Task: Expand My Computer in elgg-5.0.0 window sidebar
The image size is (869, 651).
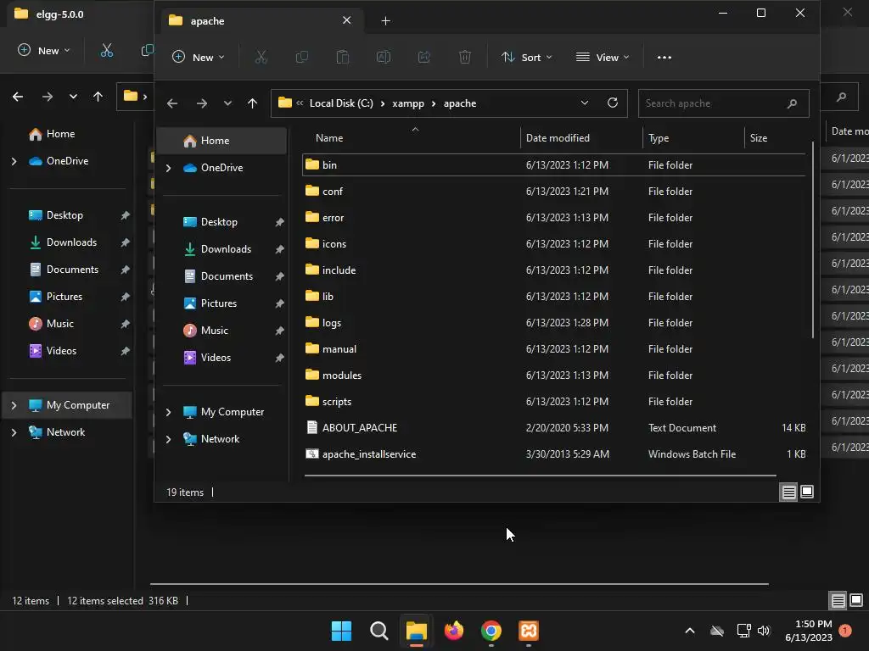Action: click(14, 405)
